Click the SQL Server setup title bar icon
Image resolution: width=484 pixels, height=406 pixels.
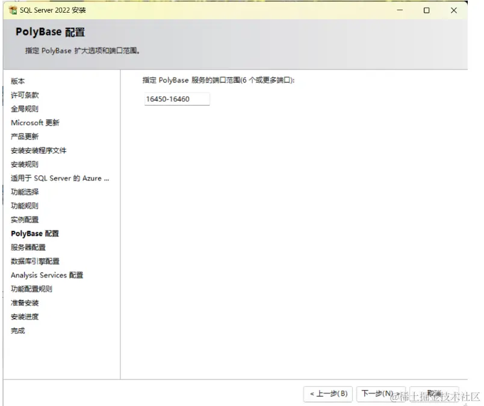pos(13,10)
